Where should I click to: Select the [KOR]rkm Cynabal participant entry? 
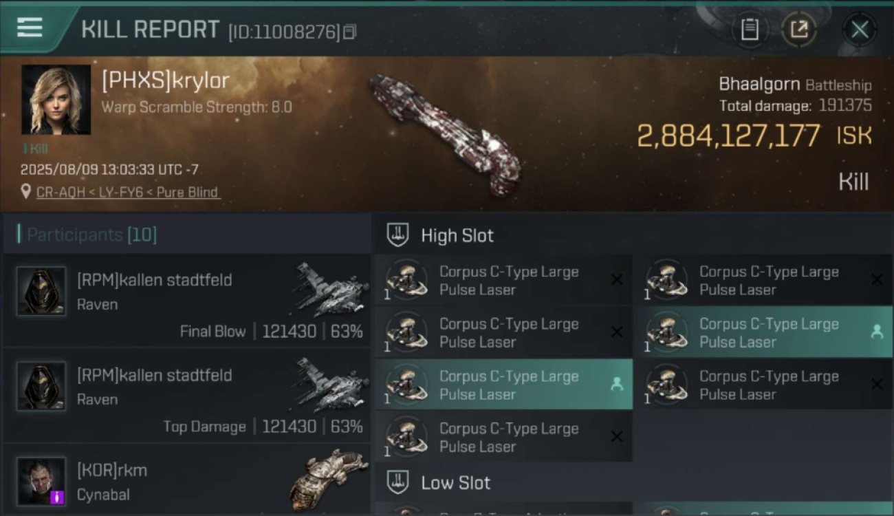click(186, 480)
